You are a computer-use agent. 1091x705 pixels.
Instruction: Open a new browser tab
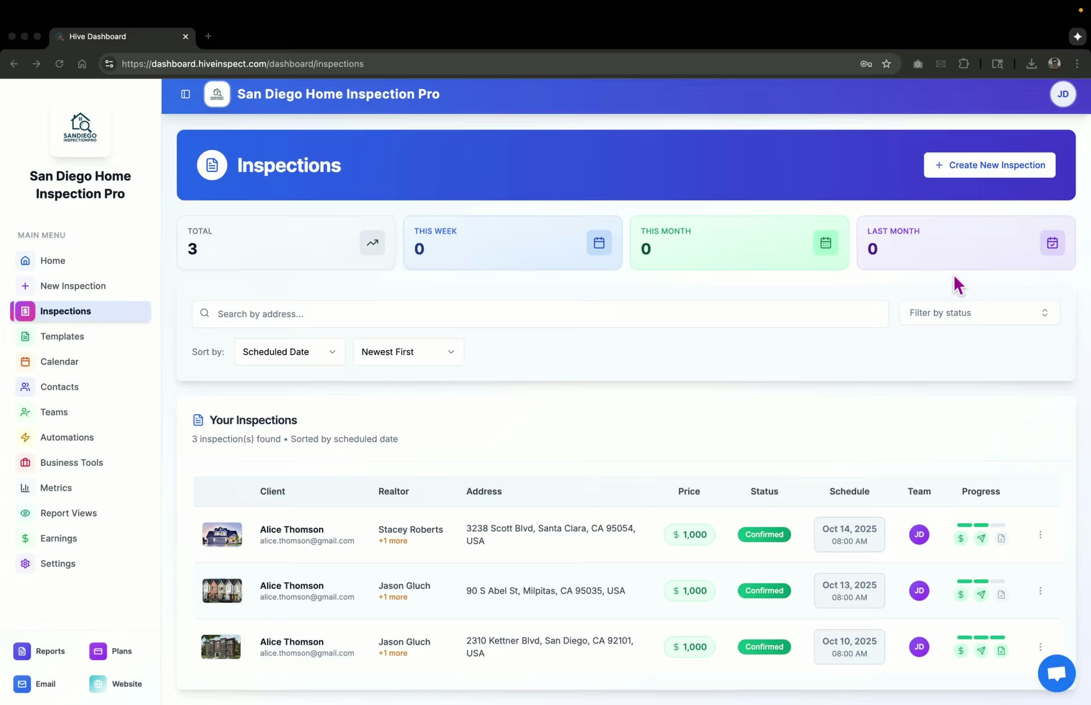coord(209,36)
